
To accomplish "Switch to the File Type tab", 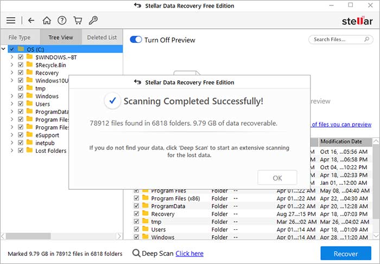I will click(20, 37).
